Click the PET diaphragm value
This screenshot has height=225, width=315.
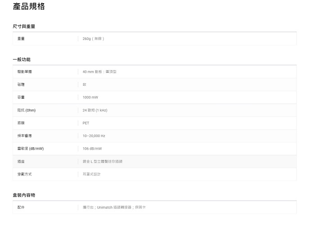[x=86, y=123]
